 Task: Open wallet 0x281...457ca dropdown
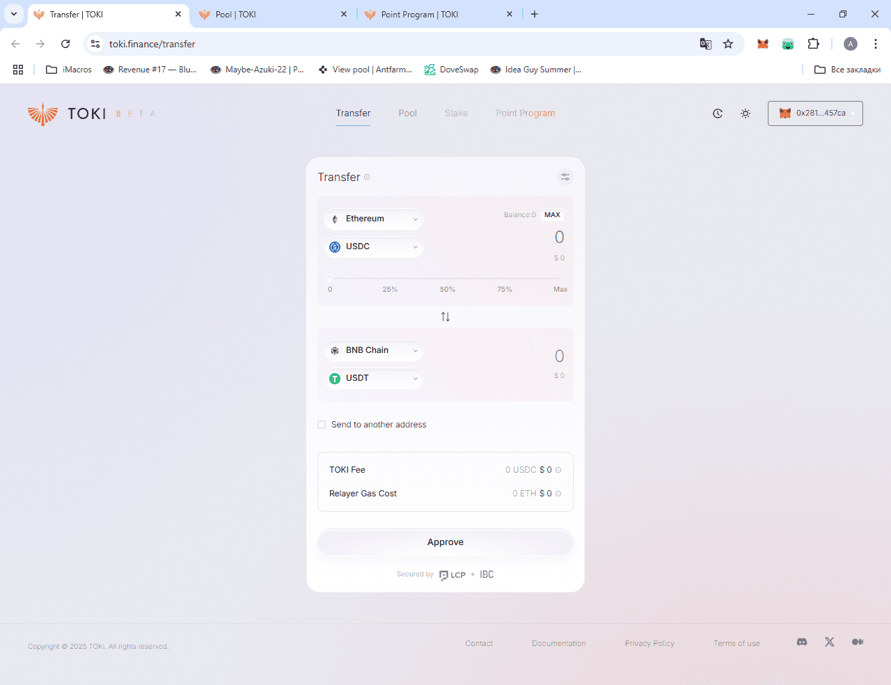815,113
